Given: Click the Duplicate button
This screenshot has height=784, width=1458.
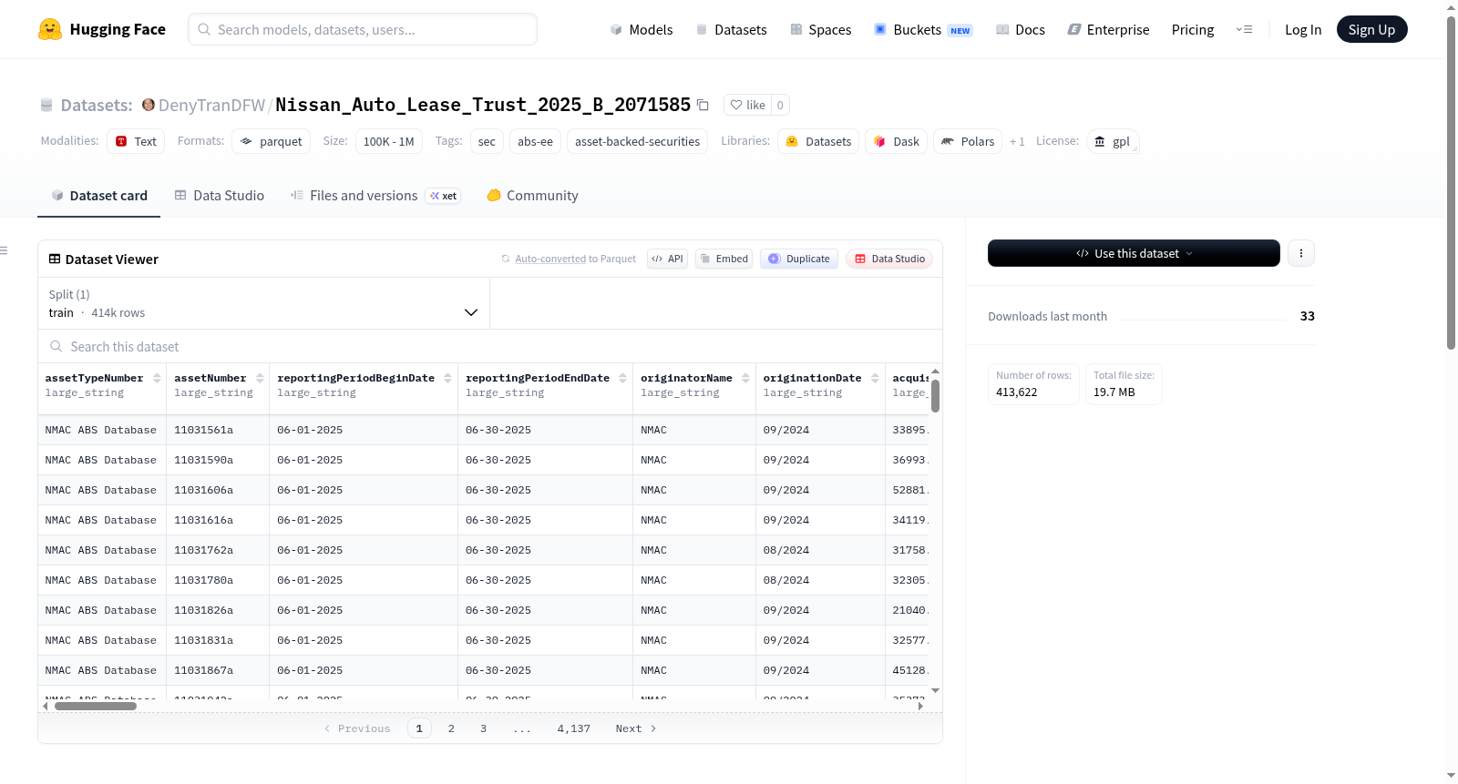Looking at the screenshot, I should click(798, 259).
